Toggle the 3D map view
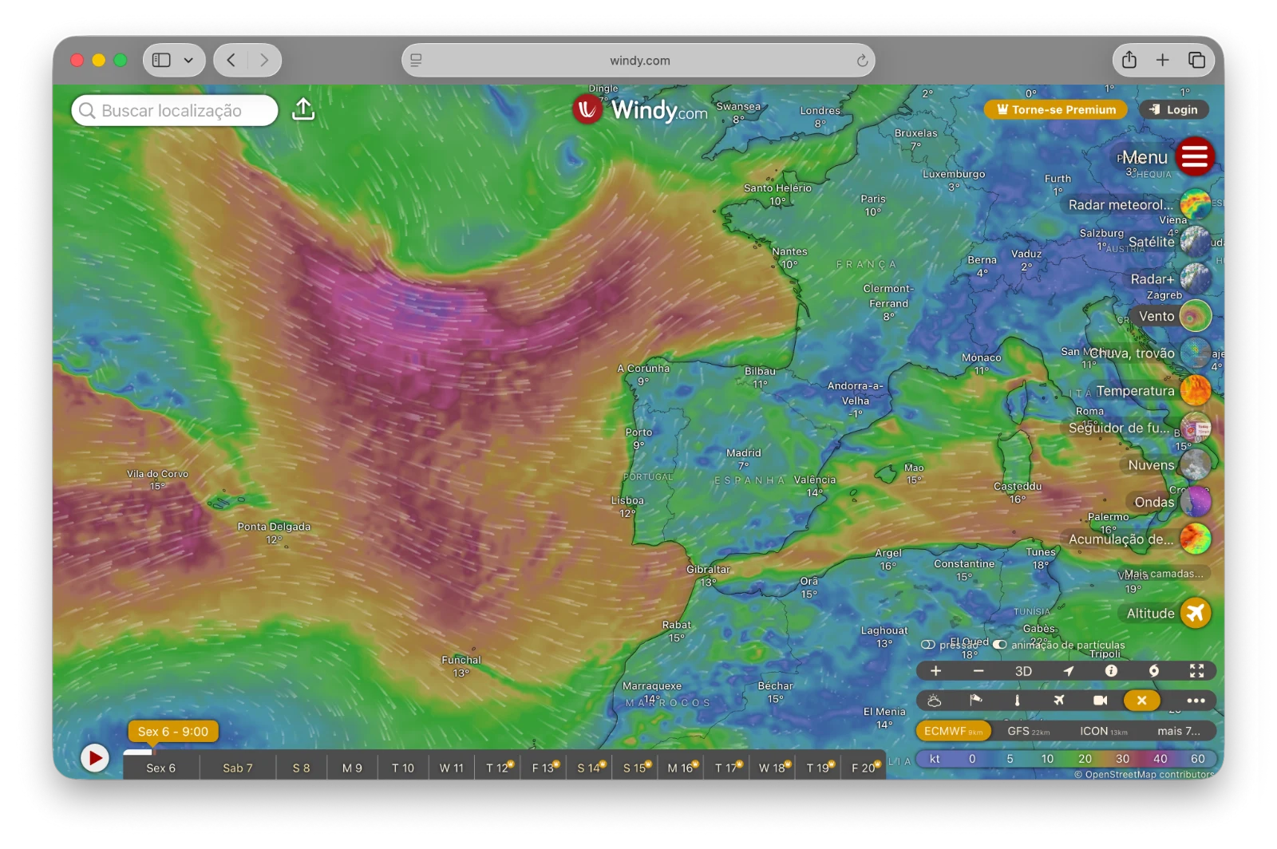 pos(1023,671)
